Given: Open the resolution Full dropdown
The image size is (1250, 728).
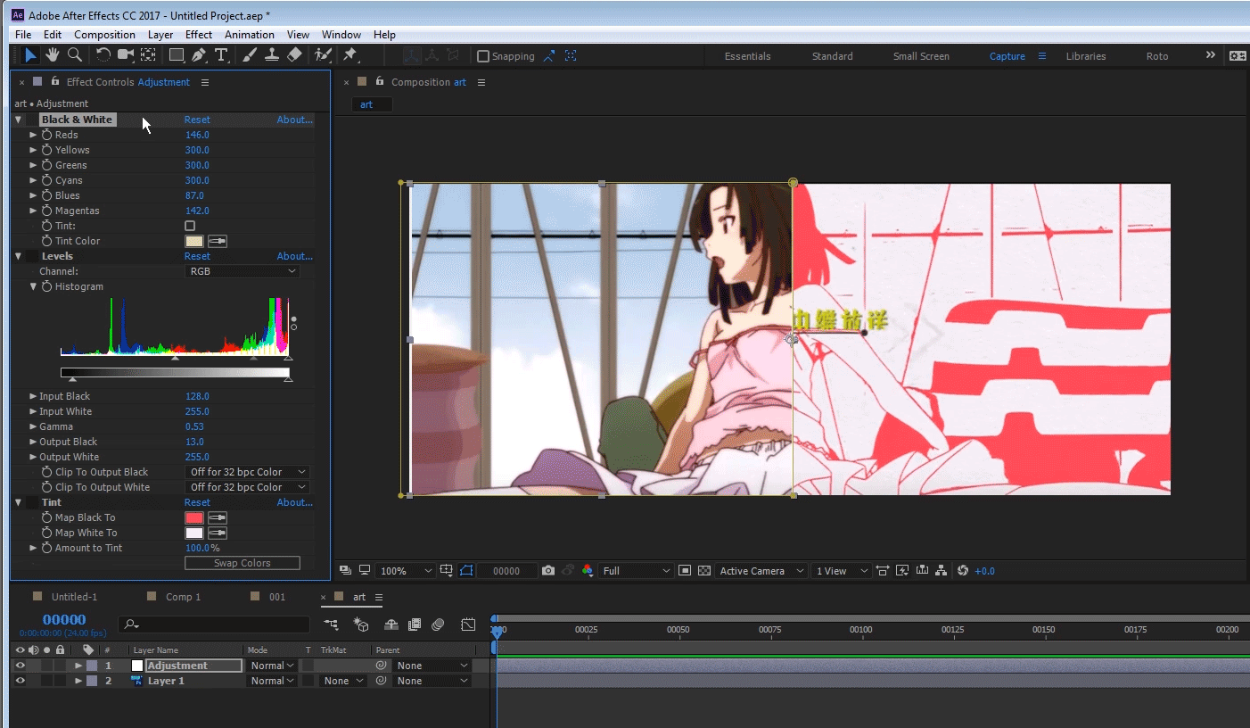Looking at the screenshot, I should pyautogui.click(x=636, y=571).
